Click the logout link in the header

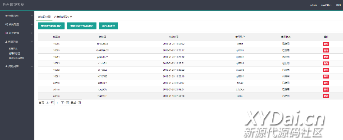point(338,5)
